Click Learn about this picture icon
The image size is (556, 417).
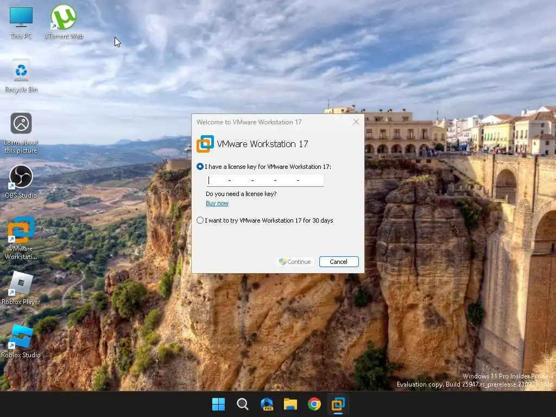pos(21,133)
